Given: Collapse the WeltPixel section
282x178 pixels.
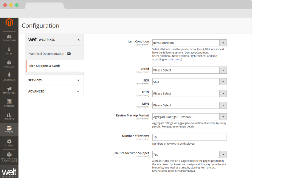Looking at the screenshot, I should click(78, 40).
